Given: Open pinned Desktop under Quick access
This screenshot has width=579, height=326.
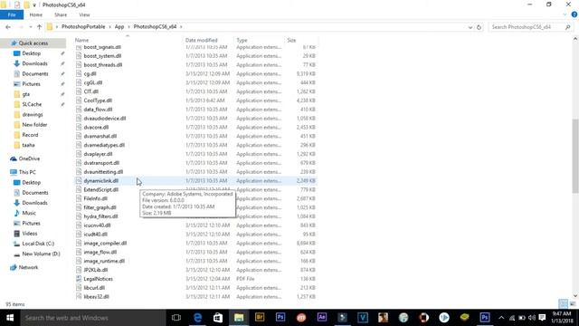Looking at the screenshot, I should [x=32, y=53].
